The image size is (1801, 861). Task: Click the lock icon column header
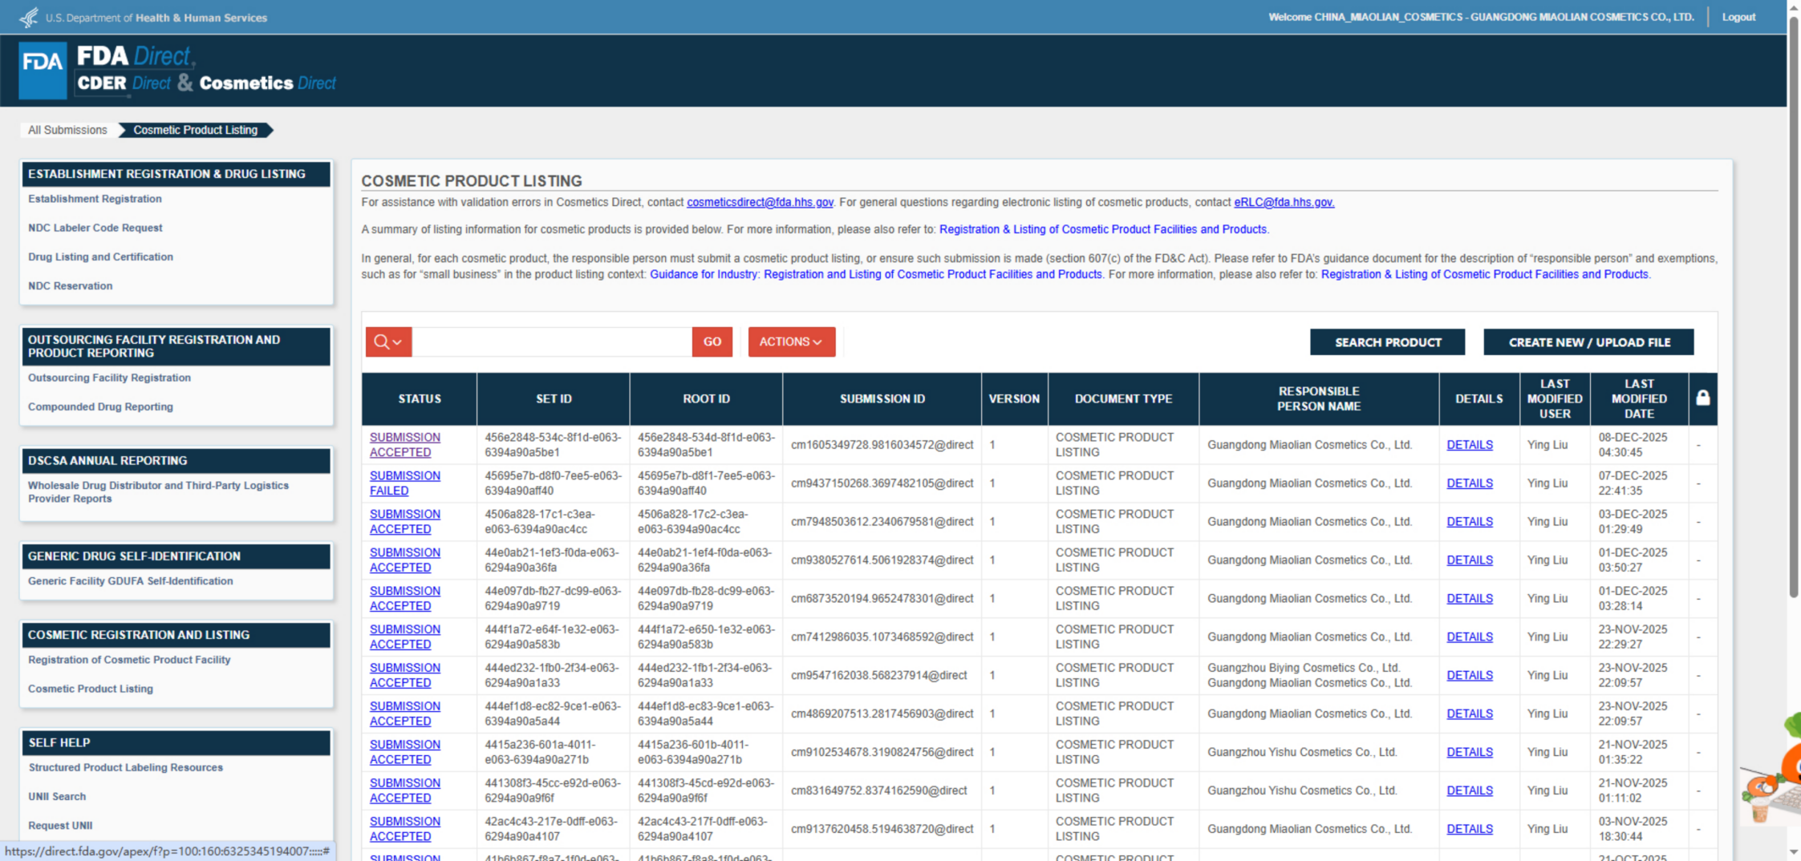[1702, 398]
